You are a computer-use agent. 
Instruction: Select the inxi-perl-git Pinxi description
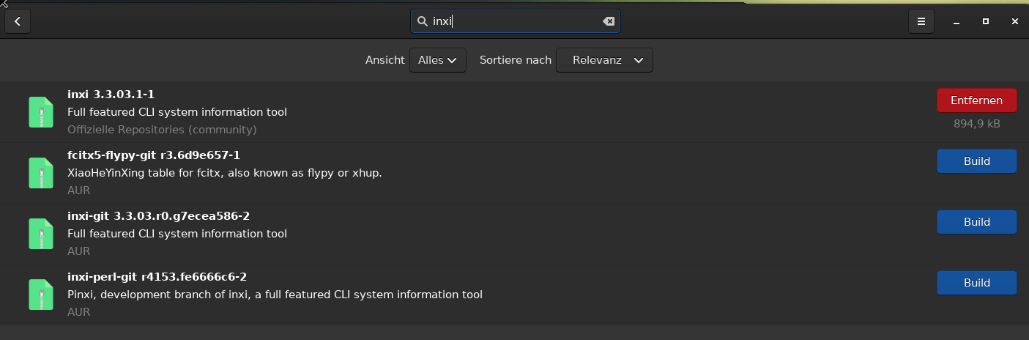coord(275,295)
